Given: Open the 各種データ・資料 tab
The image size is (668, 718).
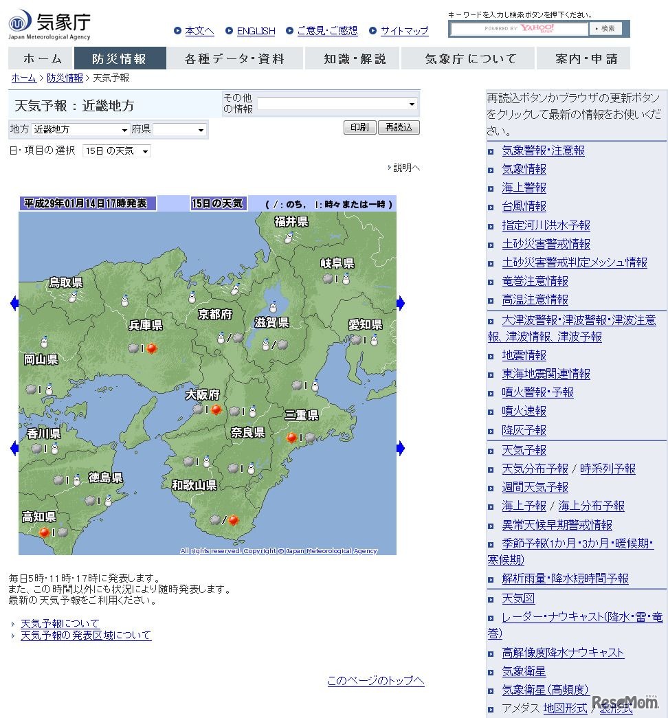Looking at the screenshot, I should (x=235, y=58).
